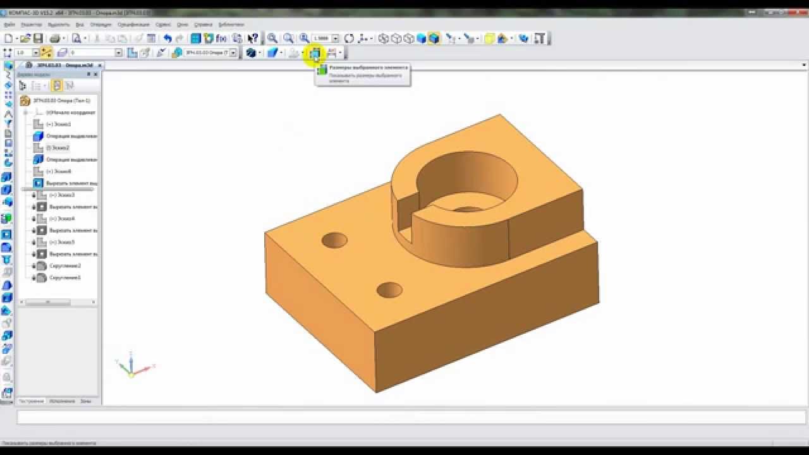Switch to Зоны tab at tree bottom
Viewport: 809px width, 455px height.
coord(85,401)
